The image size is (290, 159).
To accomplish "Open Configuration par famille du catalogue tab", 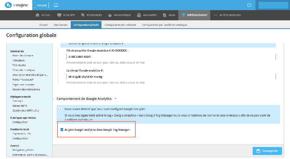I will [x=165, y=25].
